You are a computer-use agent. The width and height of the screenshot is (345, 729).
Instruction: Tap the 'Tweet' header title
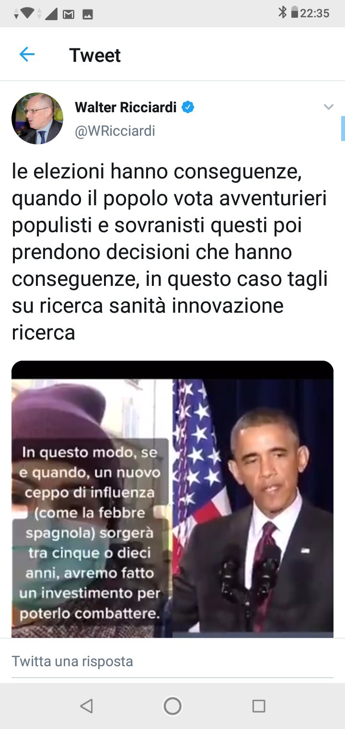click(x=95, y=55)
